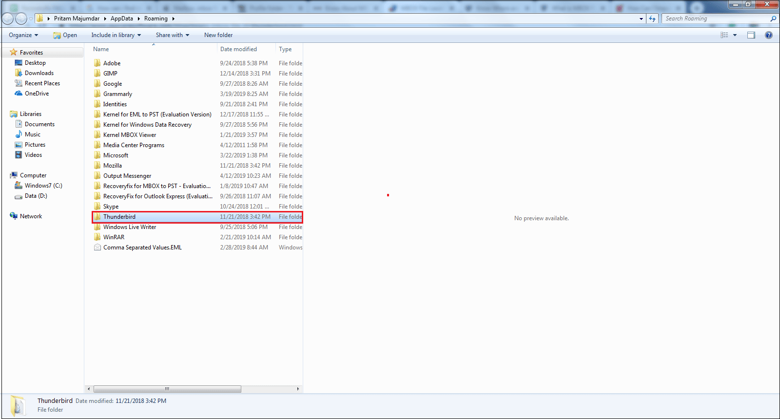The image size is (780, 419).
Task: Toggle the preview pane button
Action: 751,35
